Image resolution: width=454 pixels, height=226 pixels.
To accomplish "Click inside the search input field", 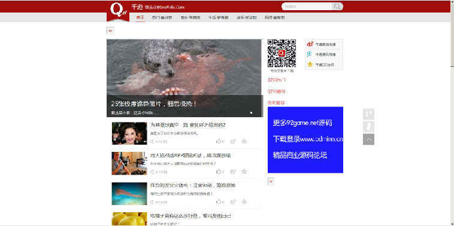I will (x=307, y=7).
